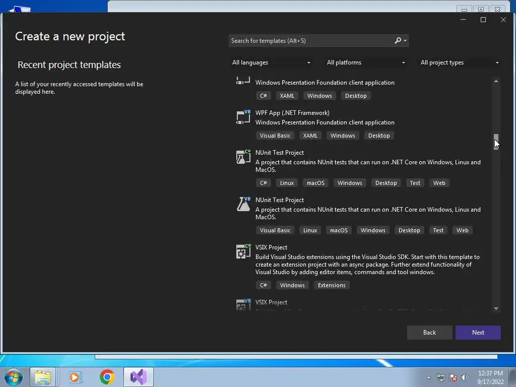Show hidden tray icons arrow
Image resolution: width=516 pixels, height=387 pixels.
(428, 377)
